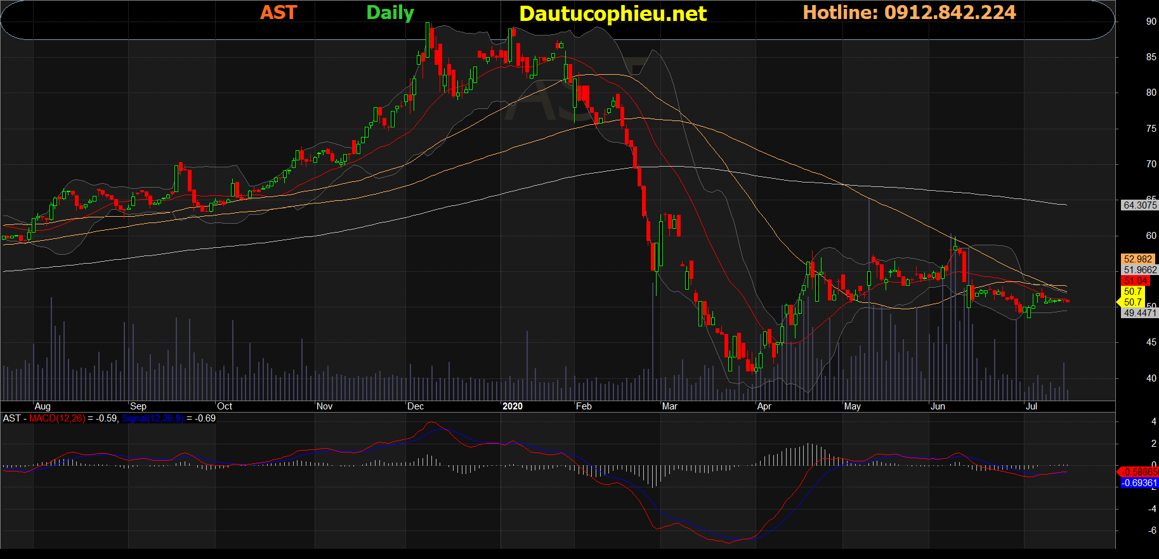Click the -6 value on the MACD axis
This screenshot has width=1159, height=559.
click(x=1152, y=530)
